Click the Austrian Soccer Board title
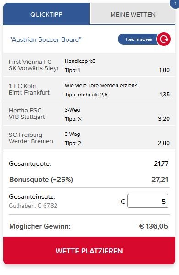The image size is (179, 275). pyautogui.click(x=46, y=39)
